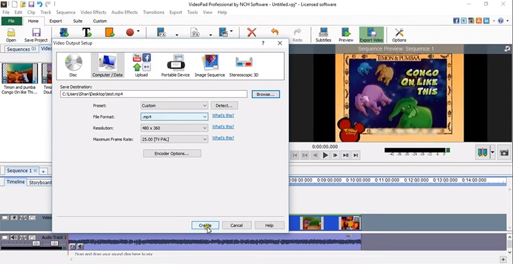Take a snapshot with the camera icon
Image resolution: width=513 pixels, height=264 pixels.
pos(504,153)
